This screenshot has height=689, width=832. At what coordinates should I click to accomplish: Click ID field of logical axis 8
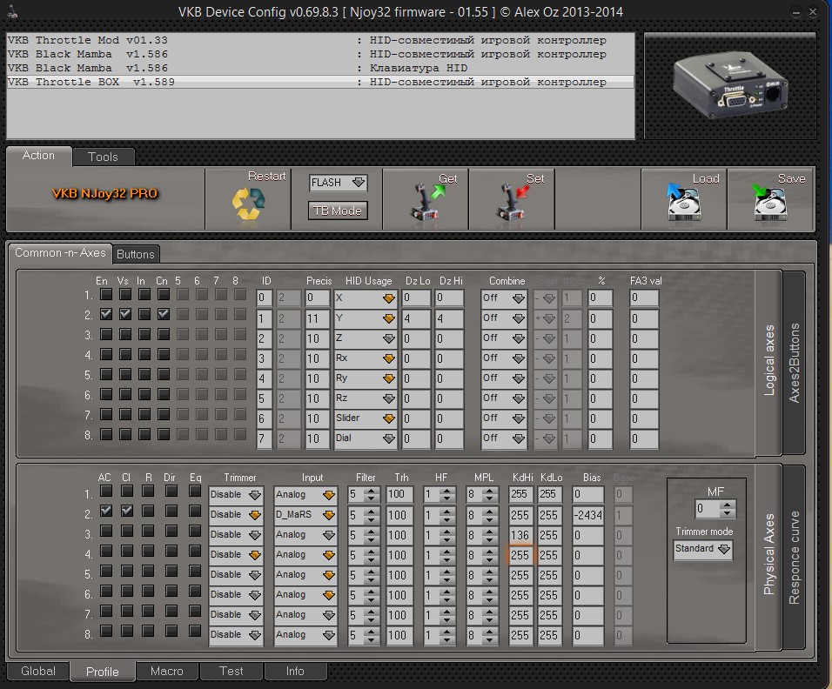point(264,438)
